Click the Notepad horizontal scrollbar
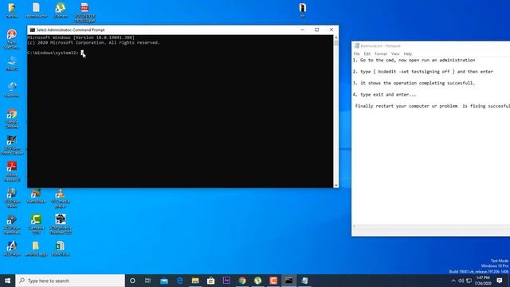510x287 pixels. pyautogui.click(x=431, y=226)
